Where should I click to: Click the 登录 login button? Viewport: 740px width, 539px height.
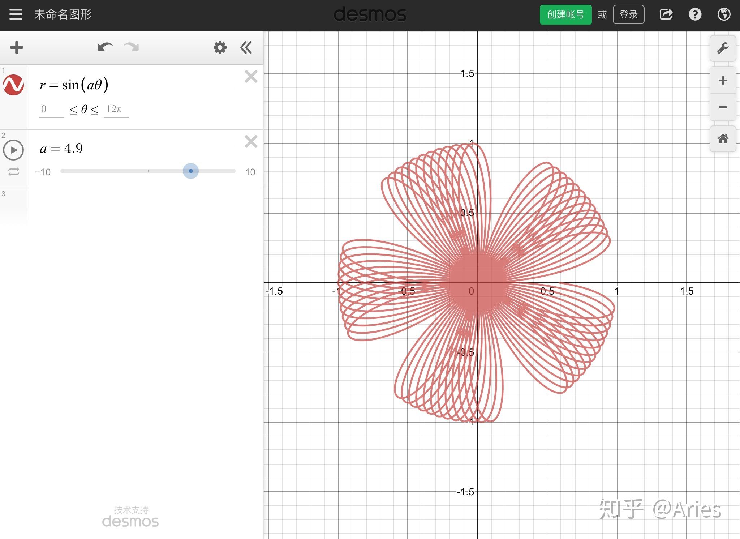tap(628, 15)
